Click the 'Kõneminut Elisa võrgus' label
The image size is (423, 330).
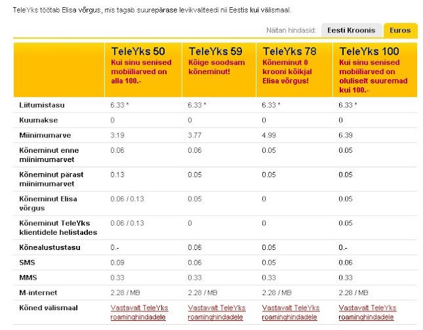(x=48, y=204)
